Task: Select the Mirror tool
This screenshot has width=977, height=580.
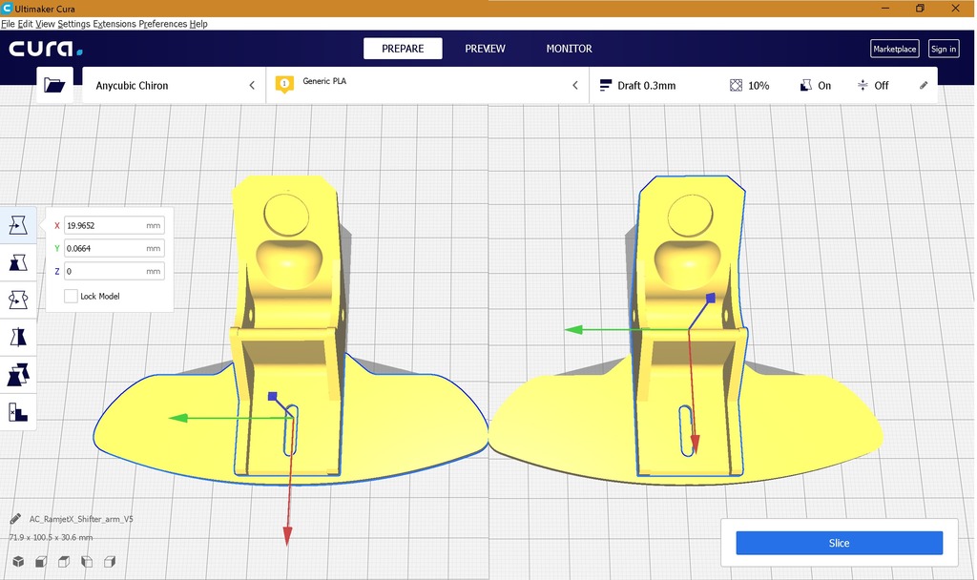Action: [x=17, y=336]
